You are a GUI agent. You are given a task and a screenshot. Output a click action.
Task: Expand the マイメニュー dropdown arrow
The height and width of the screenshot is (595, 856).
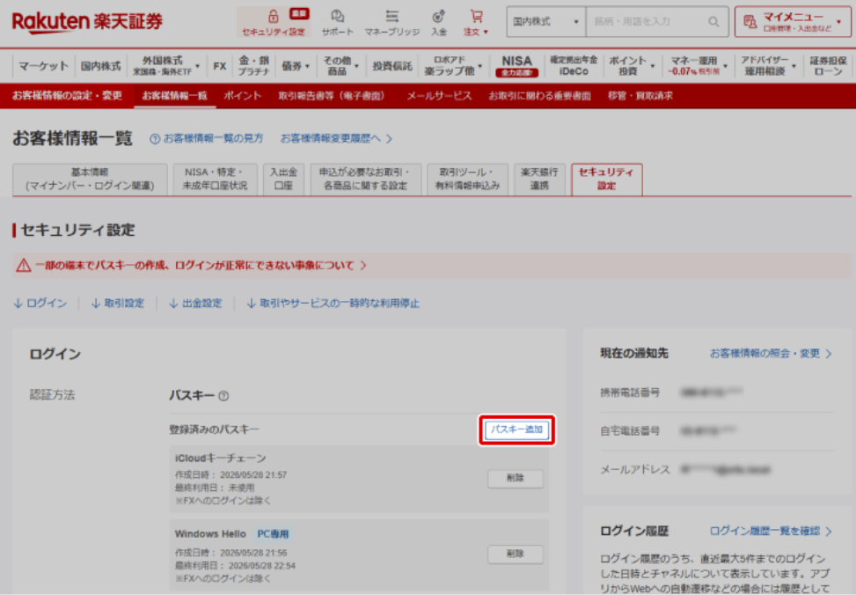click(x=839, y=22)
